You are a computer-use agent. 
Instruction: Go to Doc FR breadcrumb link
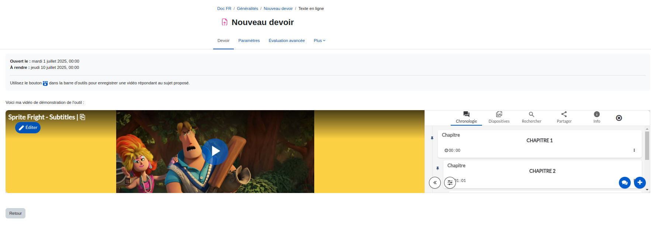point(224,8)
